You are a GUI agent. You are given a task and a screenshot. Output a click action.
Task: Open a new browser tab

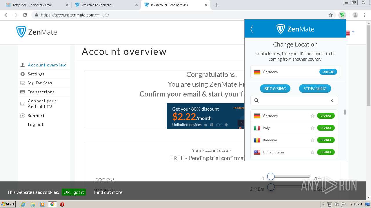pyautogui.click(x=217, y=5)
